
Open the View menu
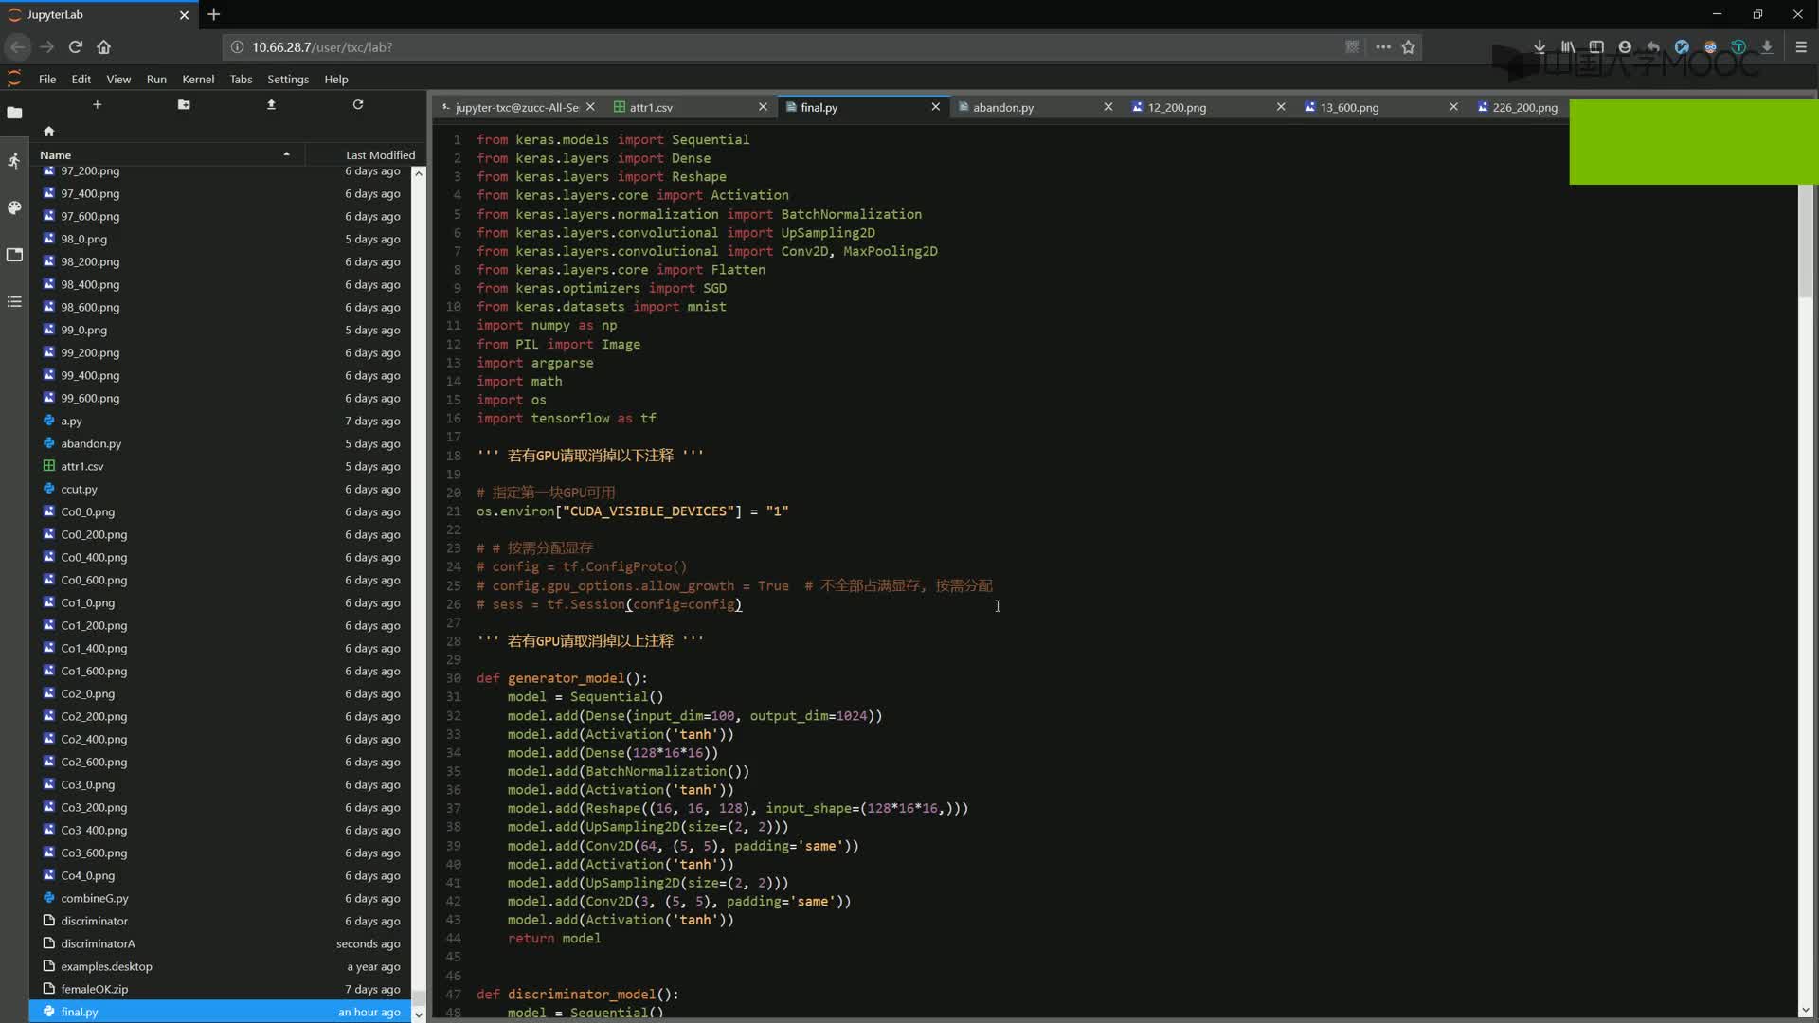click(x=118, y=80)
